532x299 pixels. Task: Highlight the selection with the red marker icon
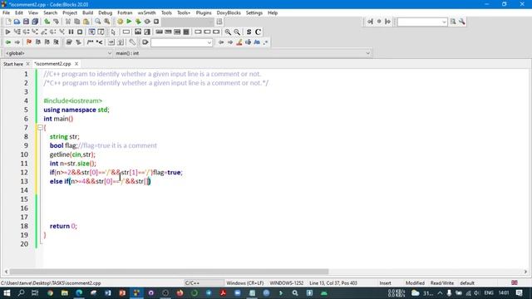click(239, 42)
